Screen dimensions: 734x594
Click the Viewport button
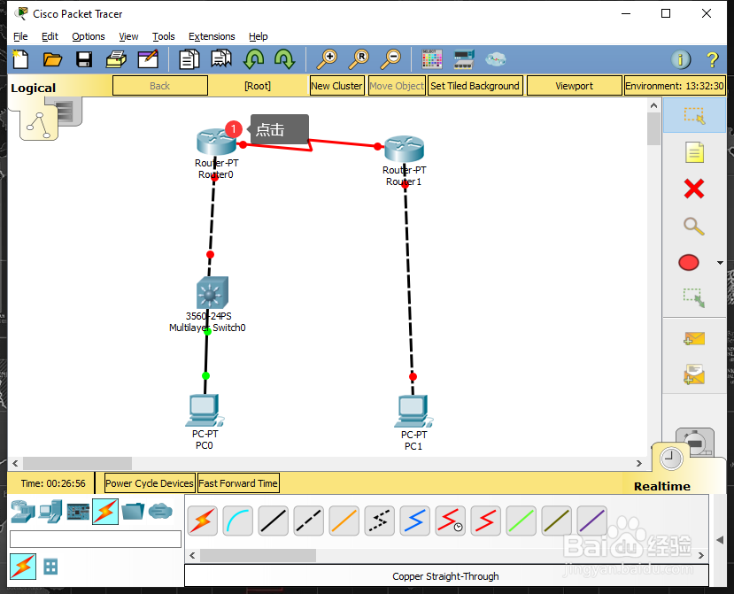coord(575,86)
